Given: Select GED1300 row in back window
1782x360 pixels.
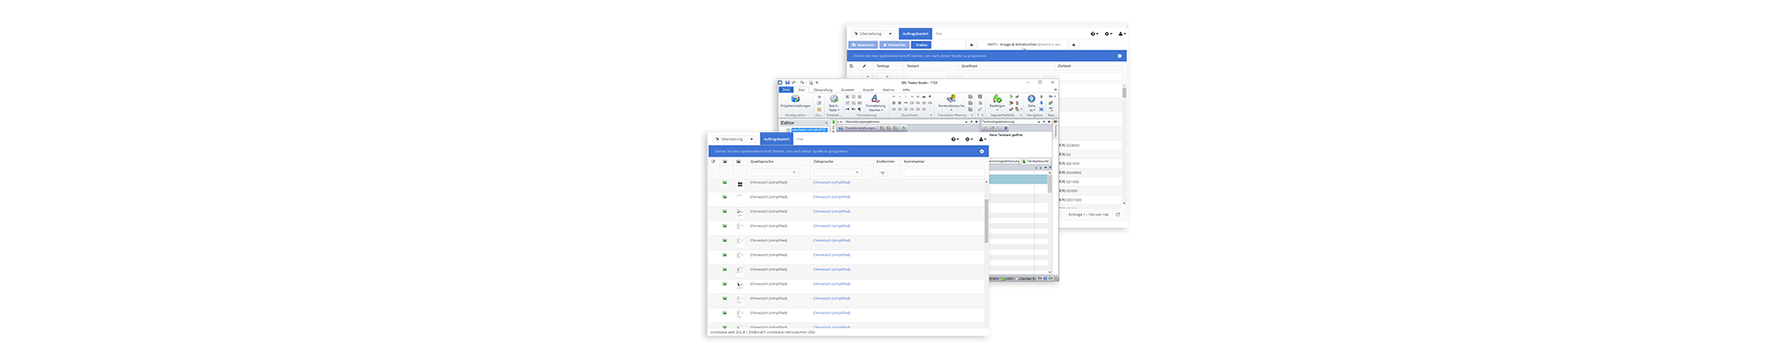Looking at the screenshot, I should (1091, 200).
